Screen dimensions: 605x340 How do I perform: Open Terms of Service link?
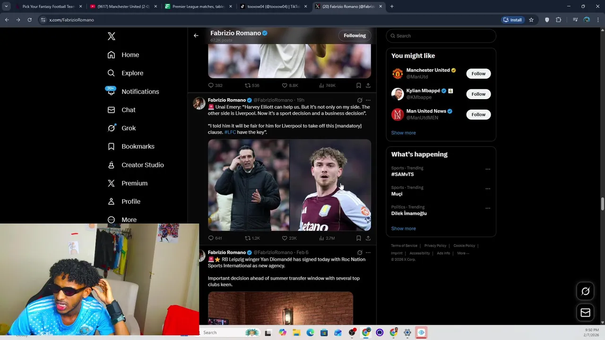[404, 246]
